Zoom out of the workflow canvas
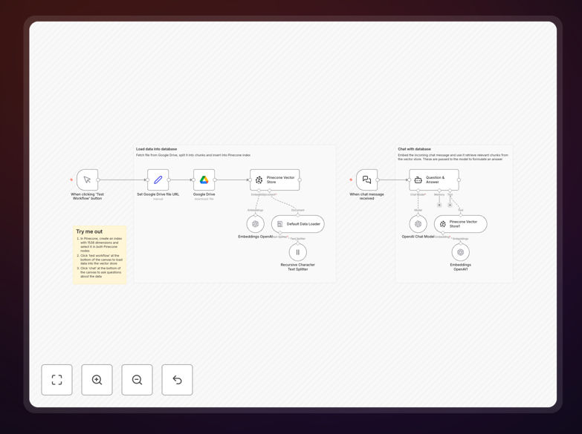Screen dimensions: 582x434 [x=137, y=380]
